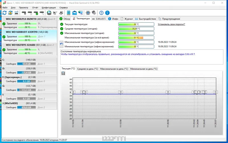Click the text Состояние температуры нормальное
Image resolution: width=228 pixels, height=143 pixels.
(81, 52)
